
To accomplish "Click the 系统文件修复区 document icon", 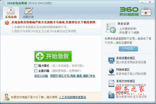I will tap(111, 83).
